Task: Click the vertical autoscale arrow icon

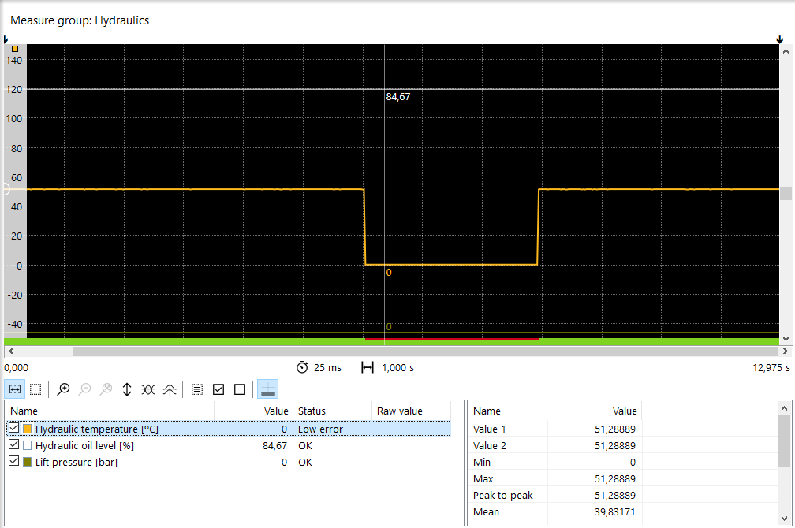Action: click(127, 389)
